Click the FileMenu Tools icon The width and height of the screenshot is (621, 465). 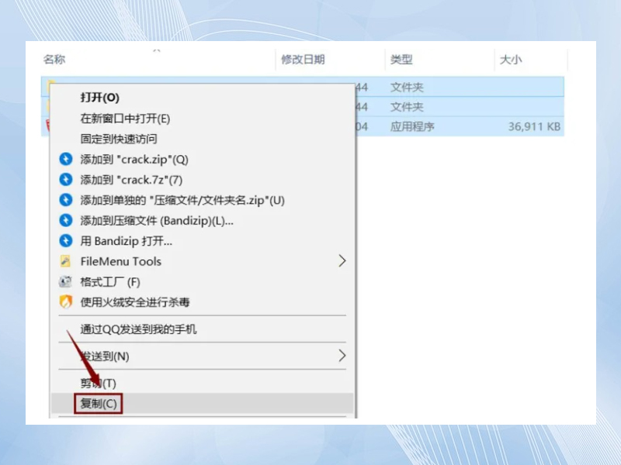(65, 262)
